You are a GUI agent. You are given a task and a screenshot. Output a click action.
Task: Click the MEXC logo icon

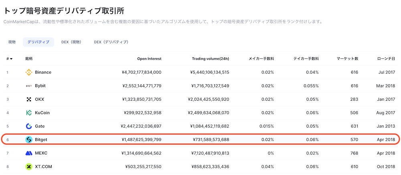(x=29, y=153)
